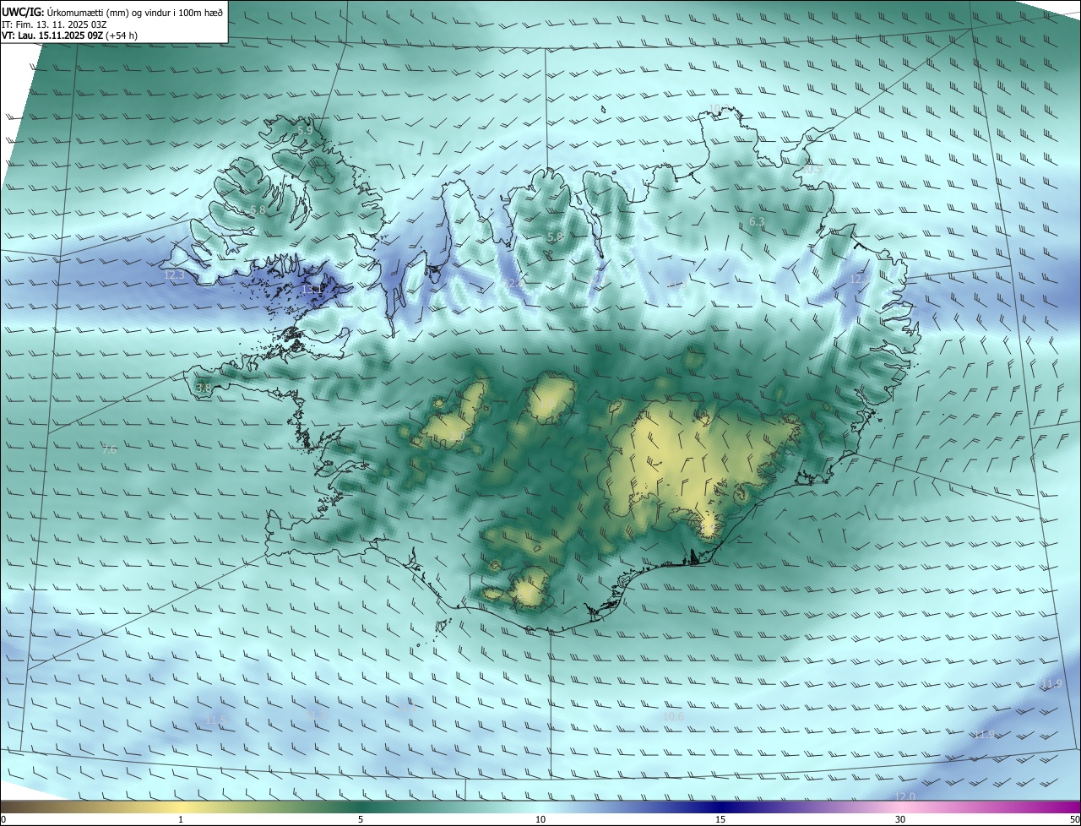The height and width of the screenshot is (826, 1081).
Task: Click the '10' tick on the color scale
Action: coord(540,819)
